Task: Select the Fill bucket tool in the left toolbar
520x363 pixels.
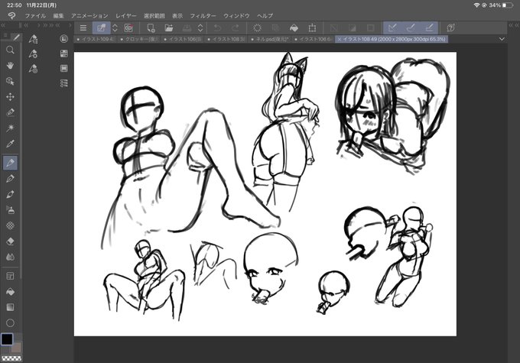Action: pyautogui.click(x=10, y=292)
